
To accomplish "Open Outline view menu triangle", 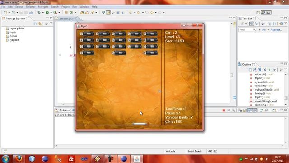I will coord(285,69).
